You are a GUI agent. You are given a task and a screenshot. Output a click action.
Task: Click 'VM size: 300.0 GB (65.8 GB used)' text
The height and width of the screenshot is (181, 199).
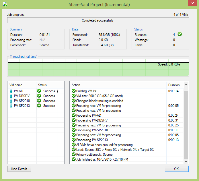(99, 96)
